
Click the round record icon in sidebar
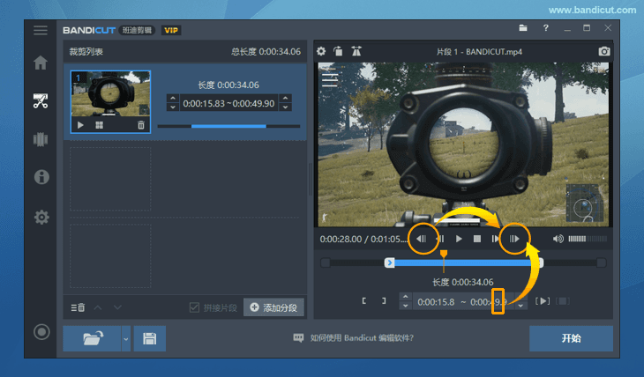click(x=41, y=332)
